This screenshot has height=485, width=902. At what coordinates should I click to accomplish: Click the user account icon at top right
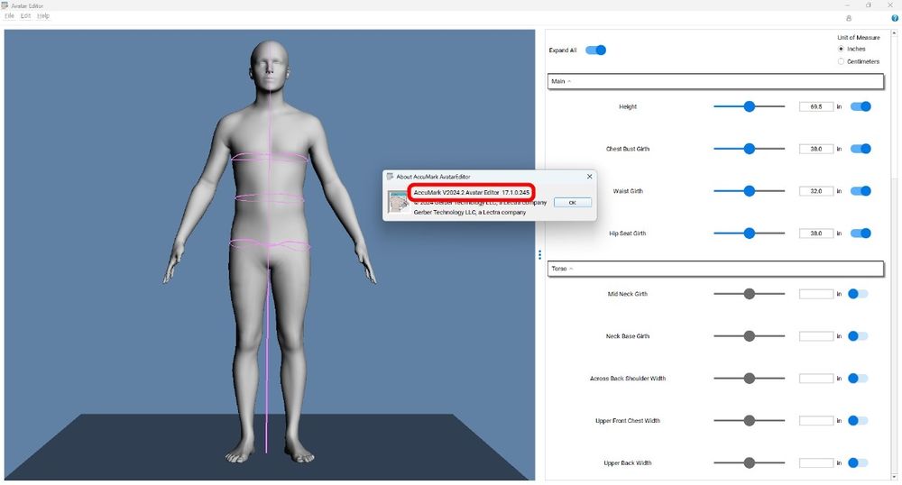click(x=849, y=18)
